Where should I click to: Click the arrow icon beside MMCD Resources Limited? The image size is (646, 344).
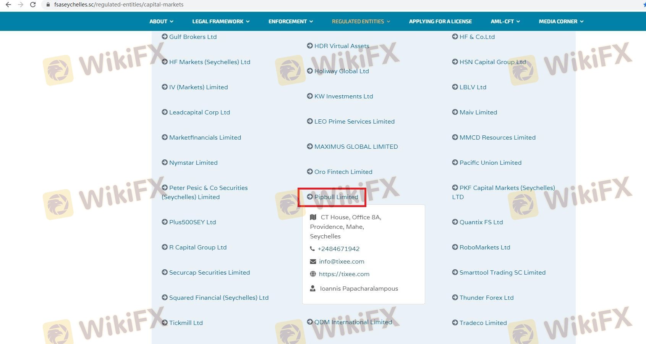click(x=455, y=137)
